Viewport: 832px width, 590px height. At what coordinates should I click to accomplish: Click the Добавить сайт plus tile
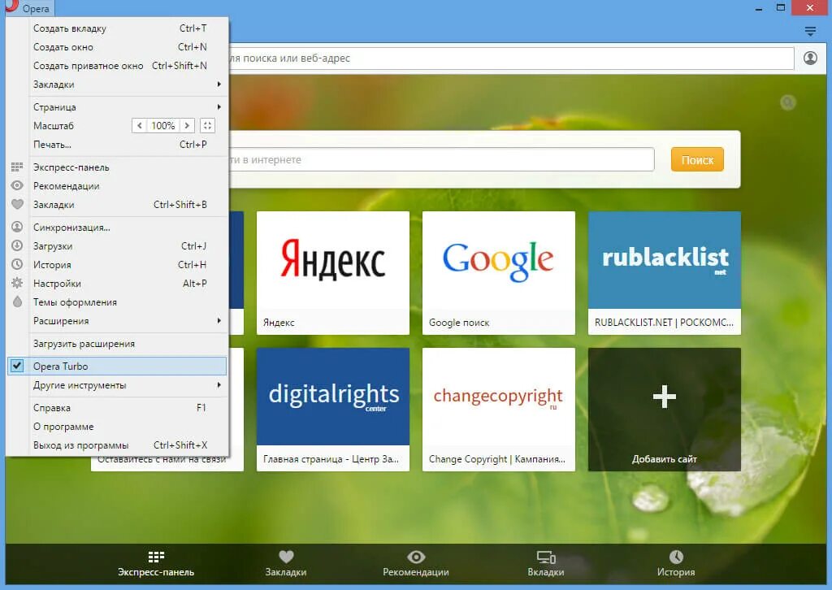point(665,409)
